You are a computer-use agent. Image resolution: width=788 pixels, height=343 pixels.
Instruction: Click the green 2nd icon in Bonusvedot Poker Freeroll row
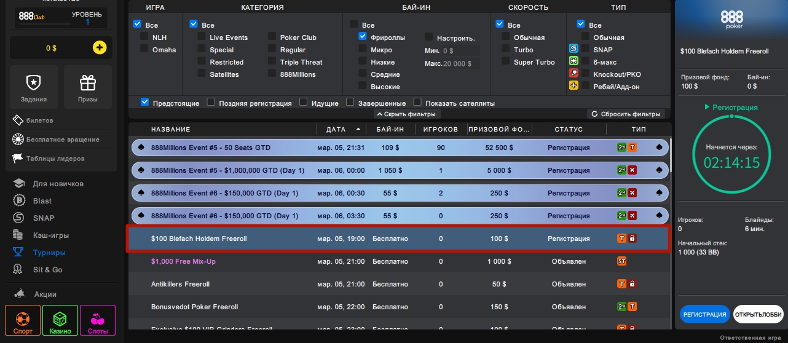(x=621, y=307)
